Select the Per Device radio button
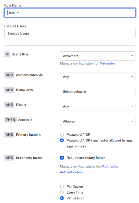 (x=62, y=187)
